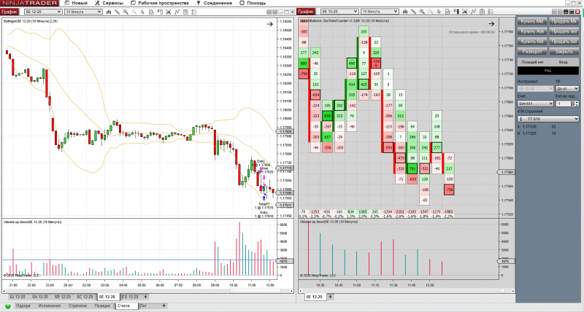The height and width of the screenshot is (312, 584).
Task: Click Купить Bid button
Action: tap(532, 42)
